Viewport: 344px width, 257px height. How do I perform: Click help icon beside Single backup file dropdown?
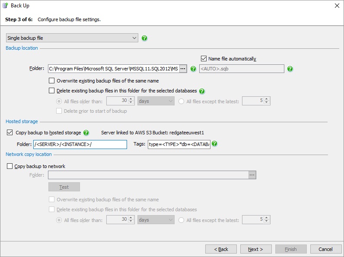point(144,38)
